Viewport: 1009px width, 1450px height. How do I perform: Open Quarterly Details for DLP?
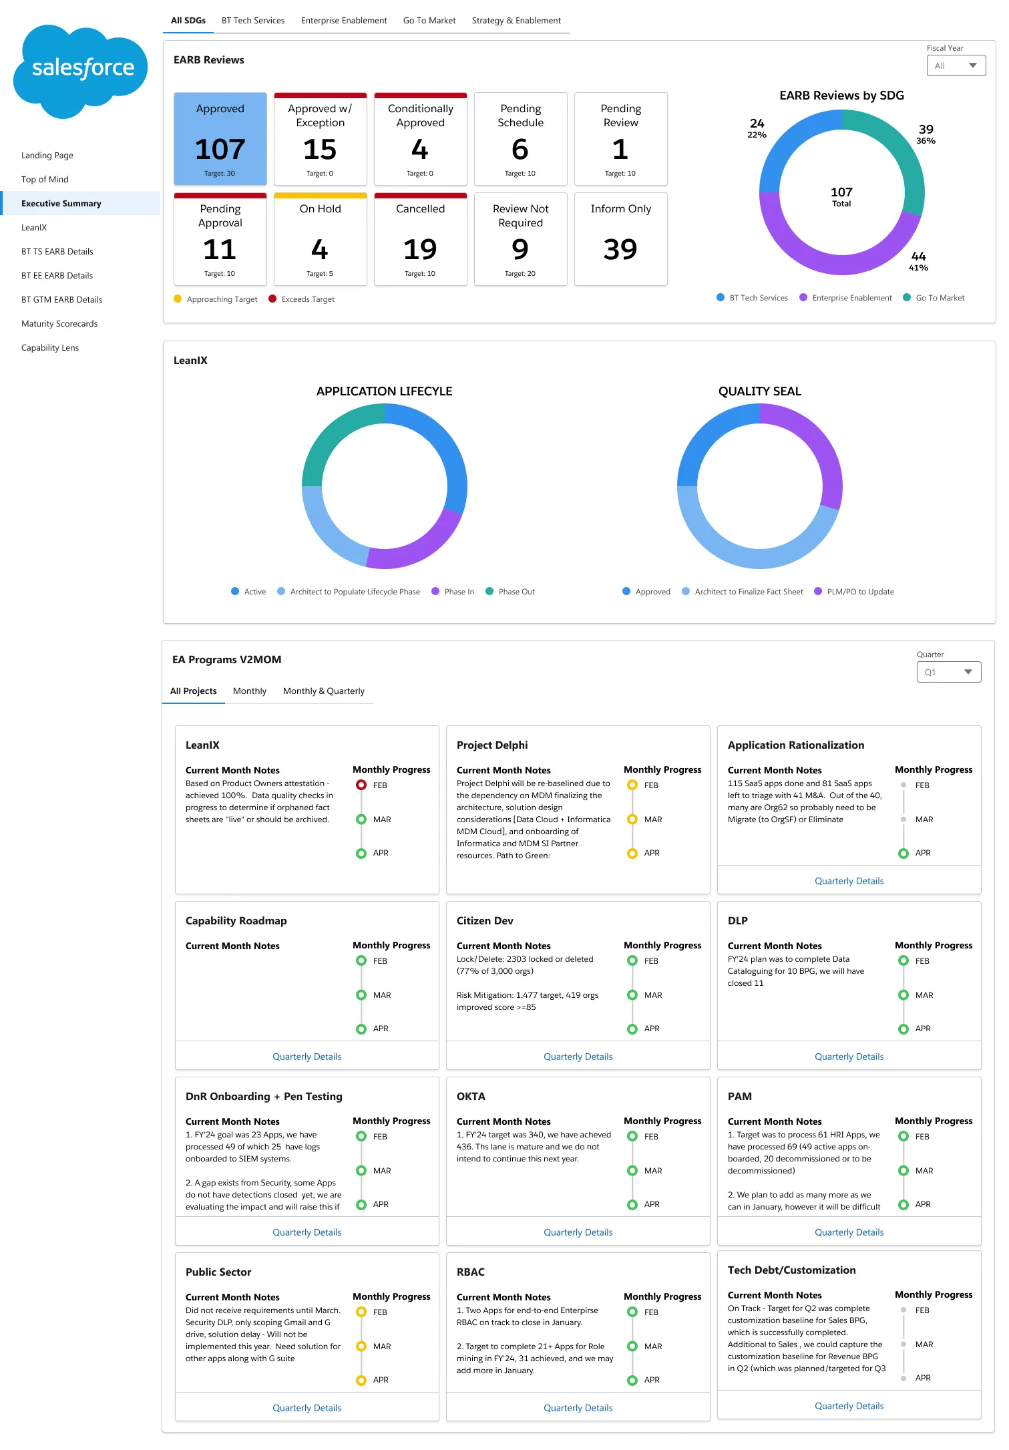pos(849,1057)
